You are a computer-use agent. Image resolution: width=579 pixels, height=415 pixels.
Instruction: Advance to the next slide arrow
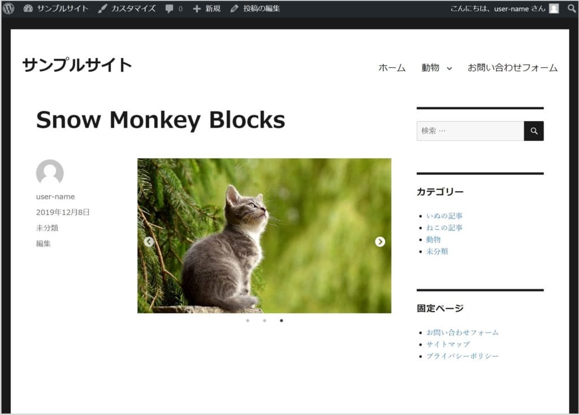tap(380, 241)
